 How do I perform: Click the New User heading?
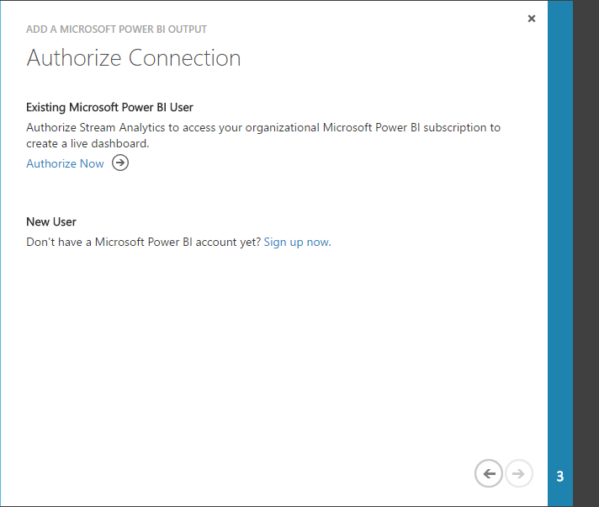(x=51, y=221)
